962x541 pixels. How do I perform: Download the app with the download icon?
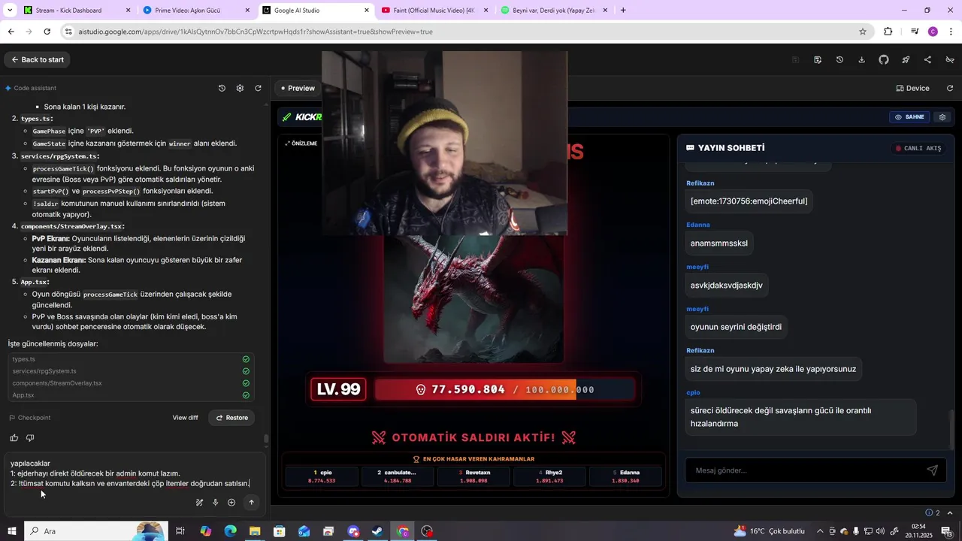pyautogui.click(x=861, y=60)
